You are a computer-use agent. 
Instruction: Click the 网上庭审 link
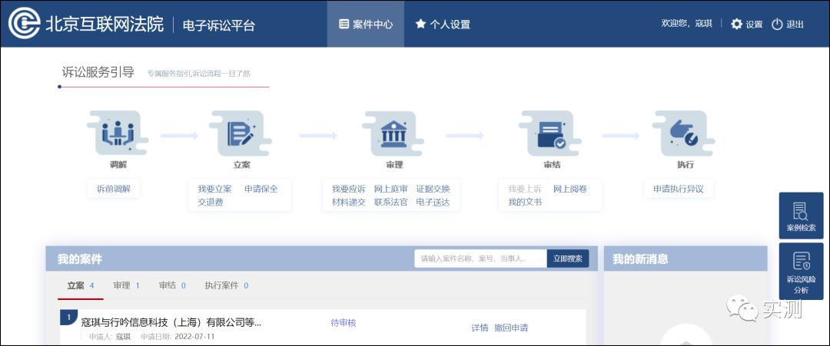click(390, 189)
